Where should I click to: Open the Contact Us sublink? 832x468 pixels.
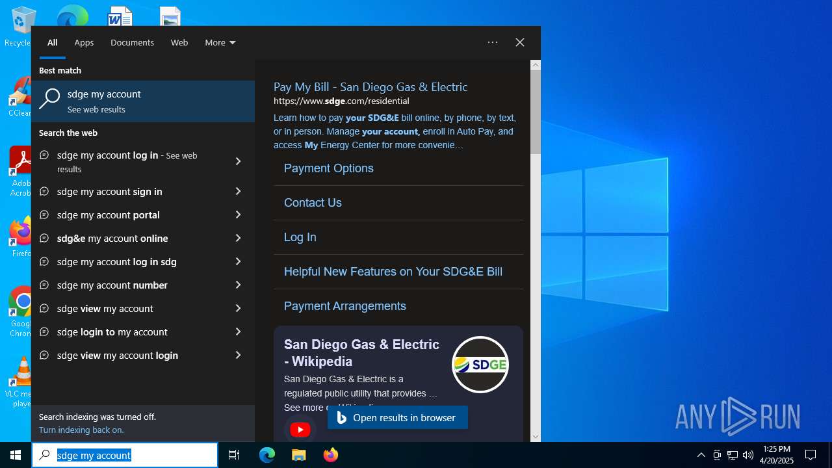[313, 203]
